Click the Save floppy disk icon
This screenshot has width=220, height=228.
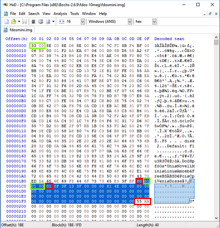pyautogui.click(x=25, y=22)
